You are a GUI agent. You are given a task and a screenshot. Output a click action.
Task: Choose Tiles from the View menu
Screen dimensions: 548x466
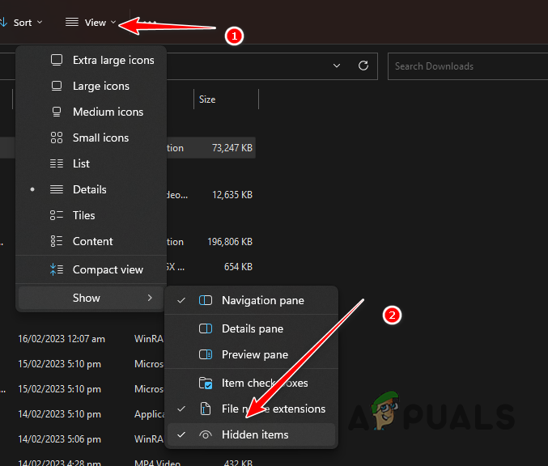tap(91, 215)
